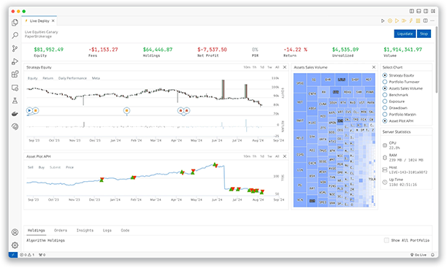This screenshot has height=268, width=447.
Task: Click the Stop button
Action: click(x=424, y=34)
